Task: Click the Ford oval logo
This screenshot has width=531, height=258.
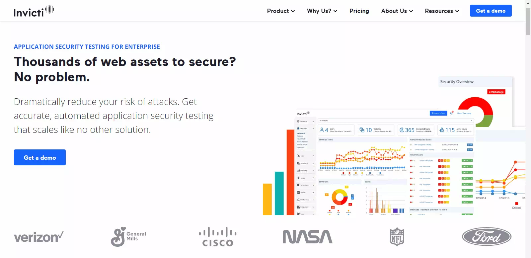Action: (487, 237)
